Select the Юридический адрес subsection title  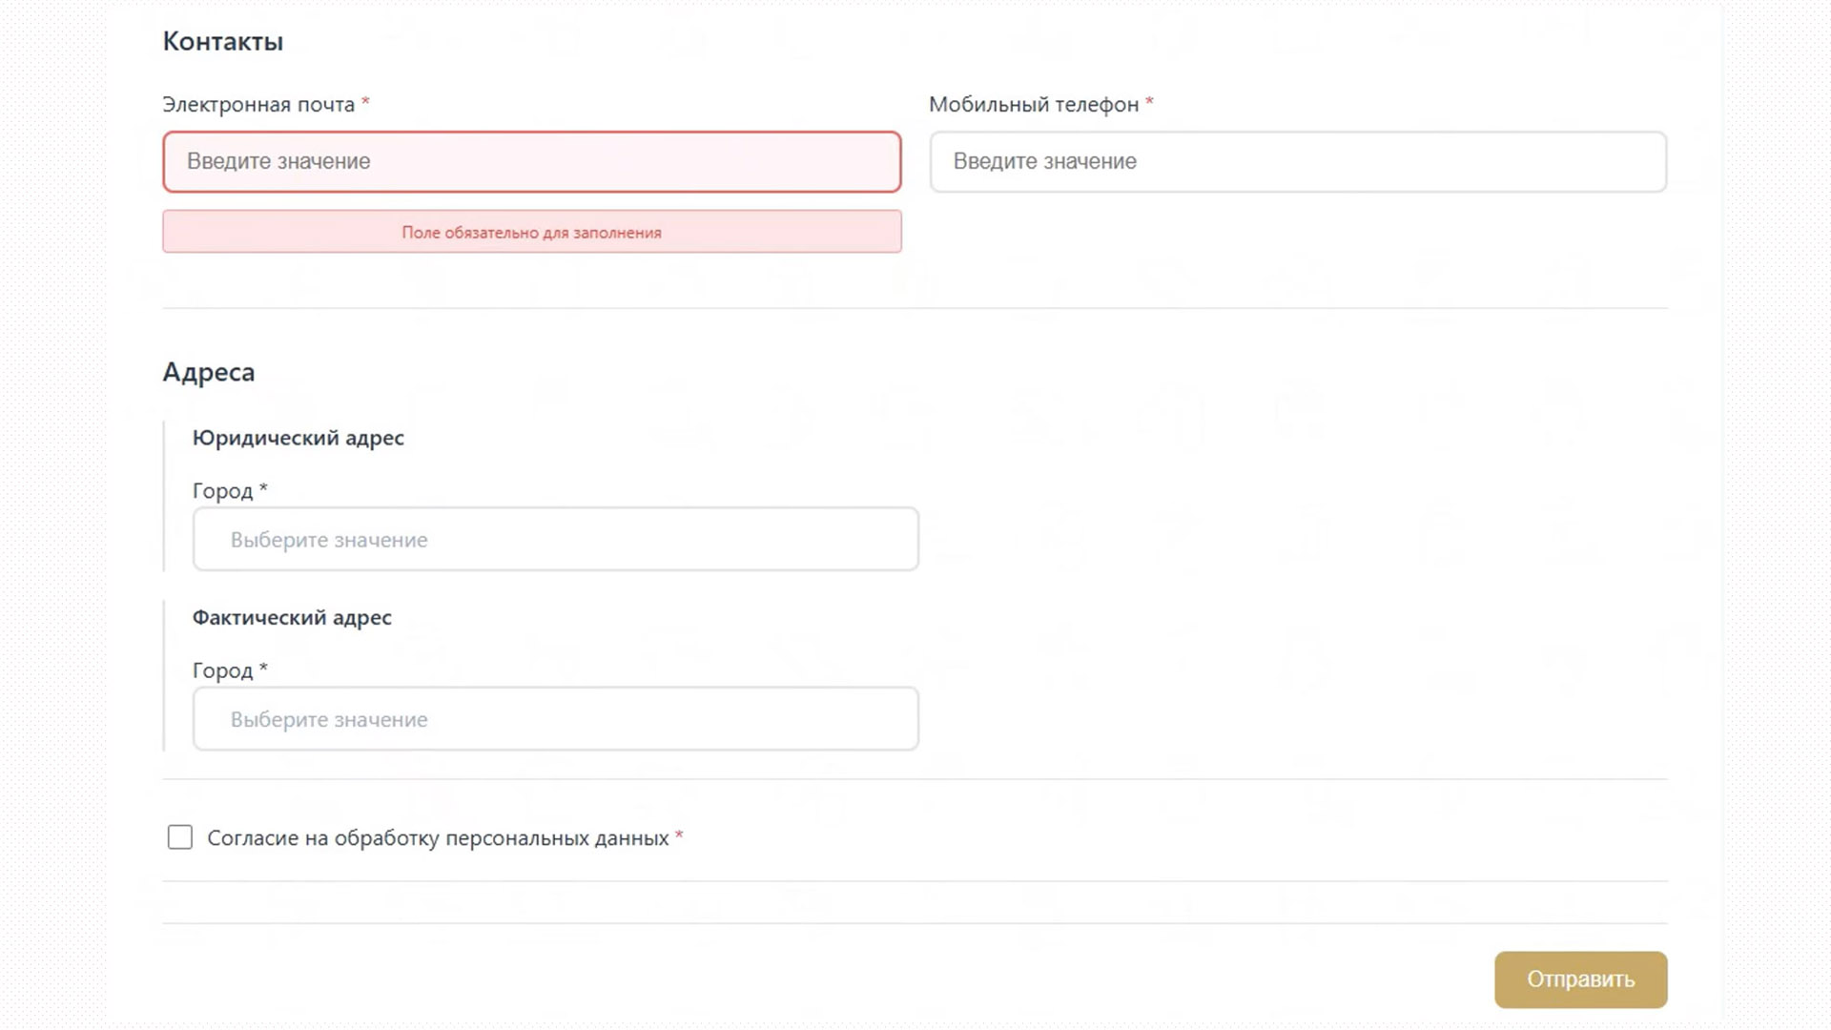298,438
